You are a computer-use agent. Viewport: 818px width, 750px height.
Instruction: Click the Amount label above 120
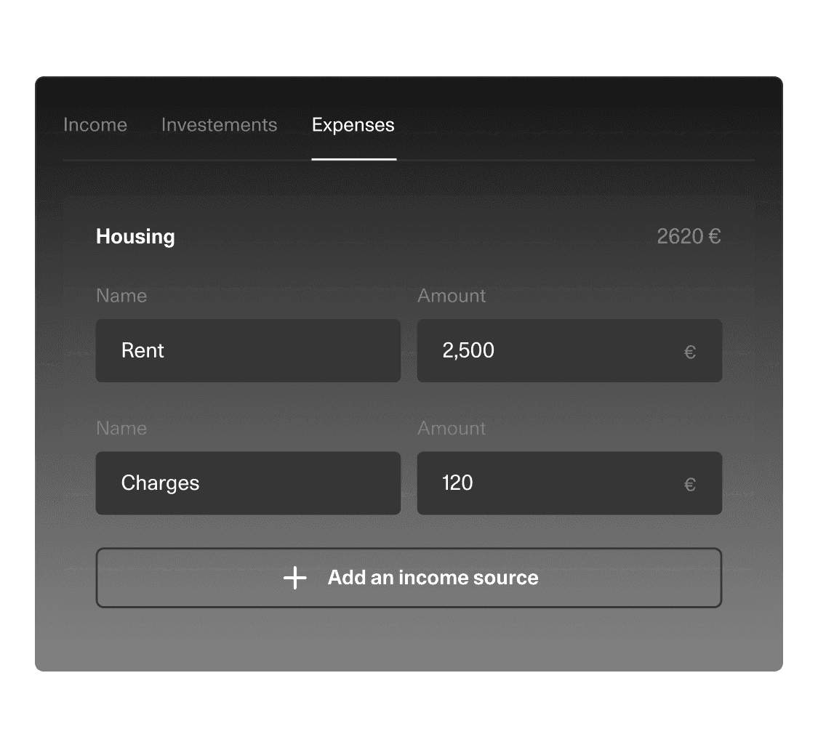click(452, 428)
